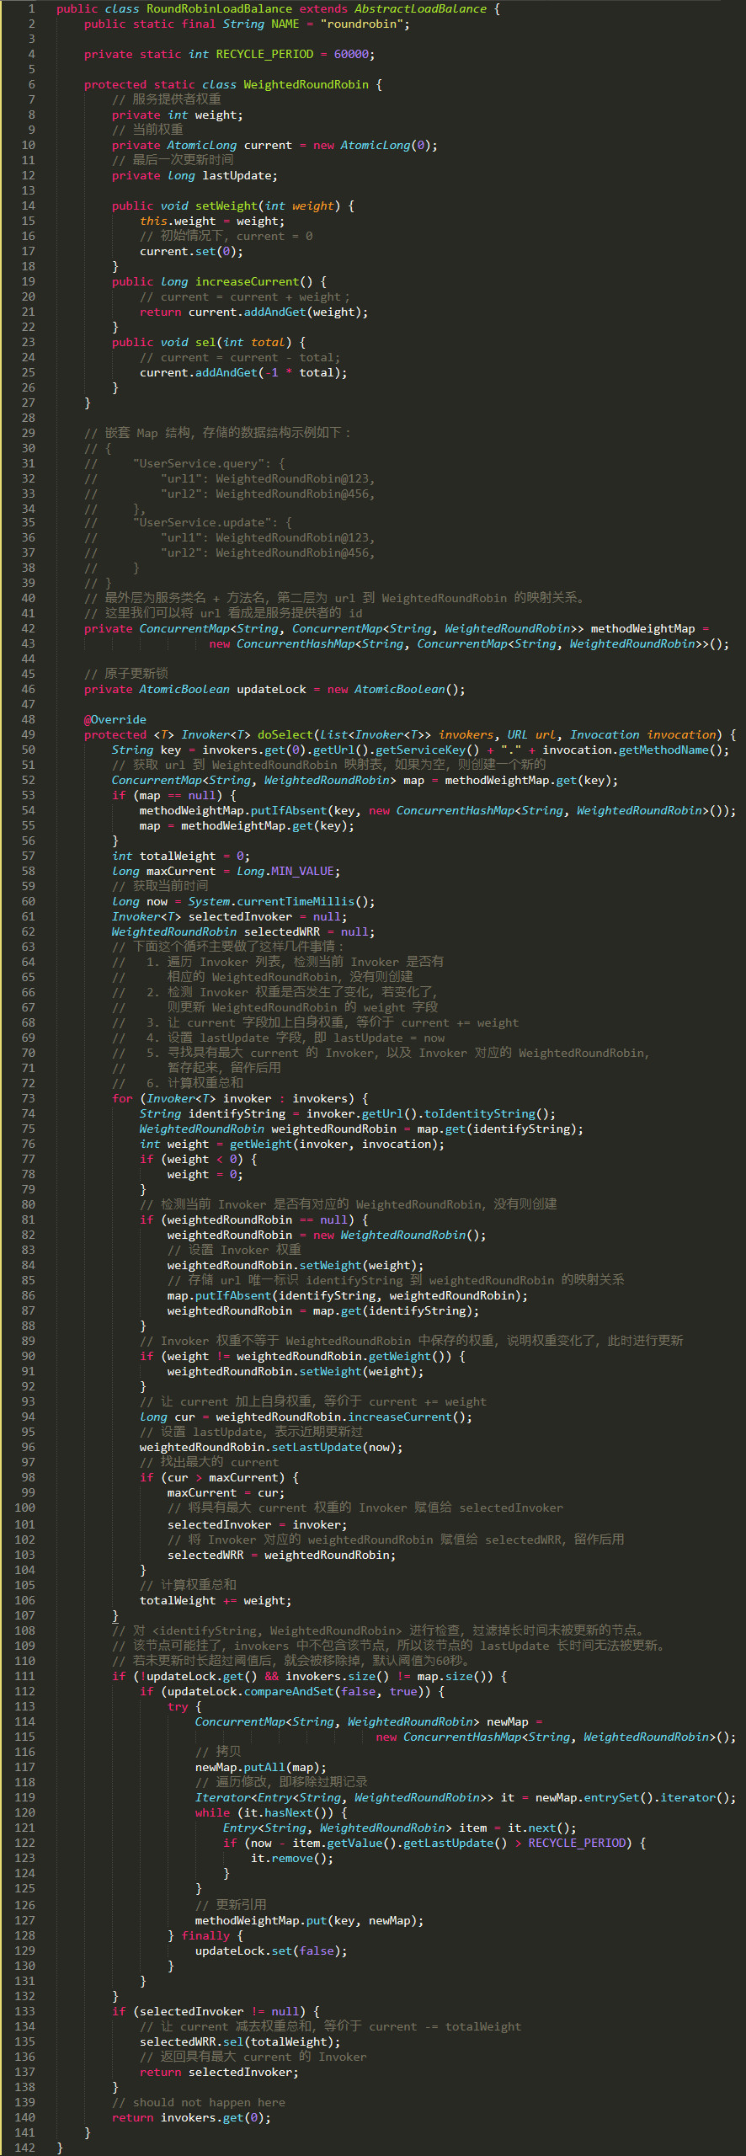Click the it.remove() statement
This screenshot has height=2156, width=746.
tap(292, 1858)
